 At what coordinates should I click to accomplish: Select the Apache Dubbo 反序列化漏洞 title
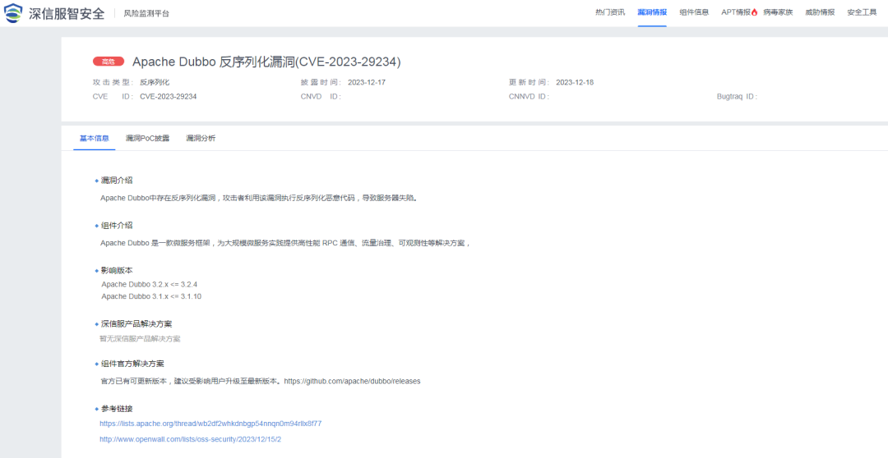pyautogui.click(x=266, y=62)
